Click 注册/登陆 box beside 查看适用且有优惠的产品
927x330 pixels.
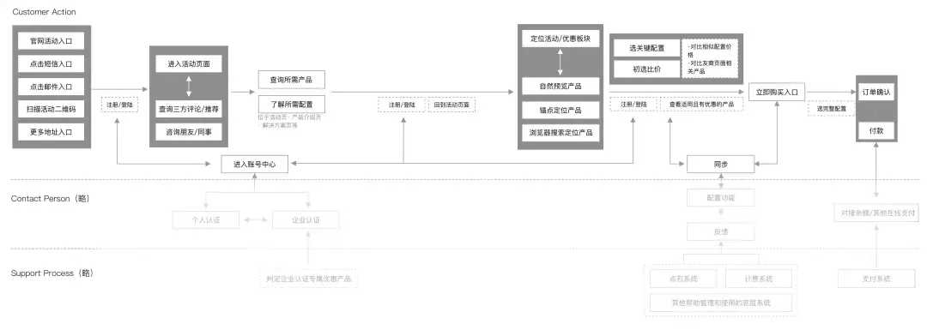633,104
